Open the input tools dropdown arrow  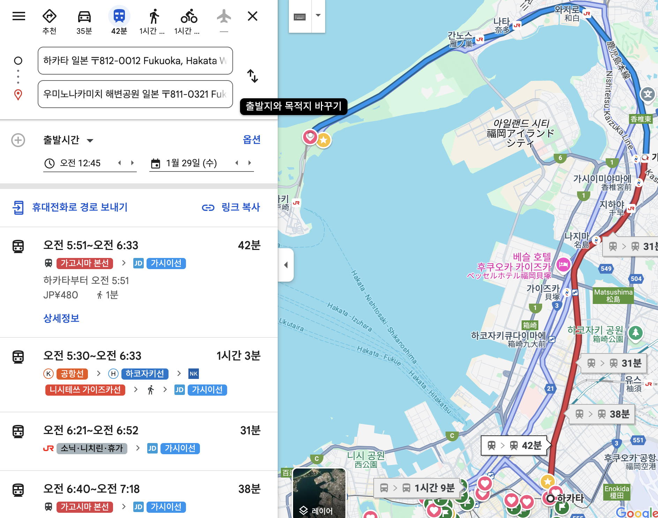(318, 16)
